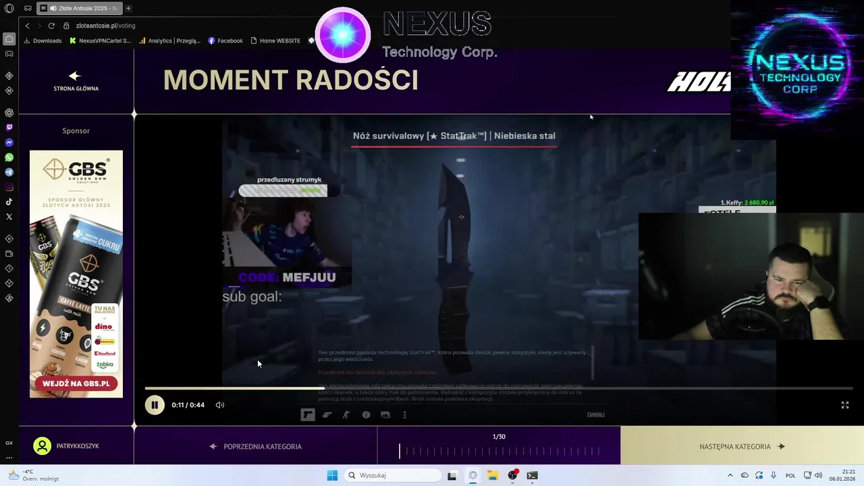Click the home sidebar icon in Opera
Viewport: 864px width, 486px height.
(9, 38)
